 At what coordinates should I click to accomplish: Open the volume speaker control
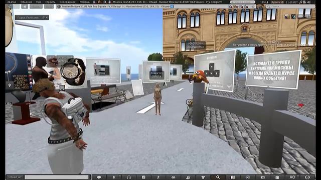309,2
